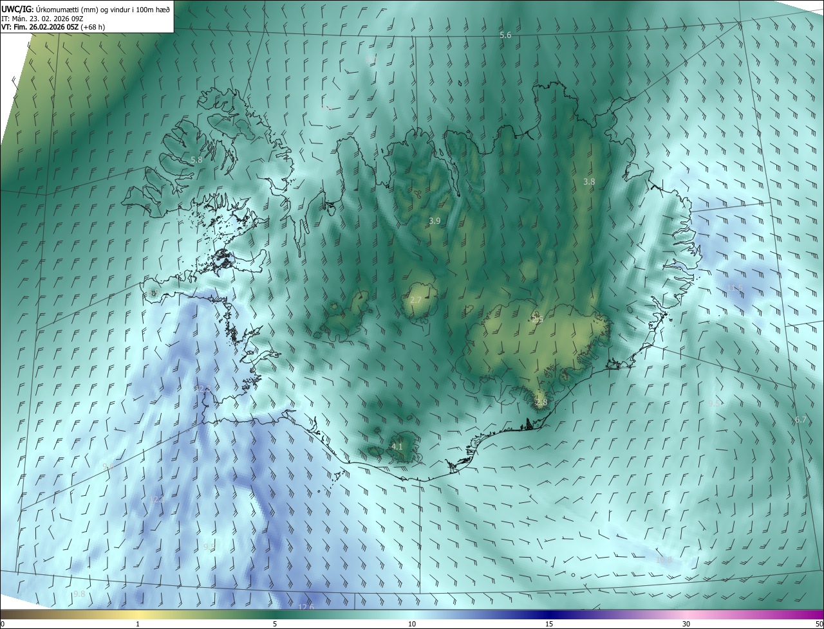
Task: Click the 1 label on the color scale
Action: (138, 624)
